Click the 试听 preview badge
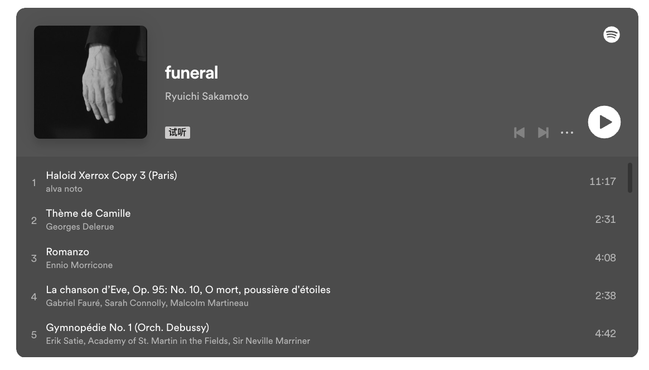The height and width of the screenshot is (370, 649). click(x=177, y=133)
